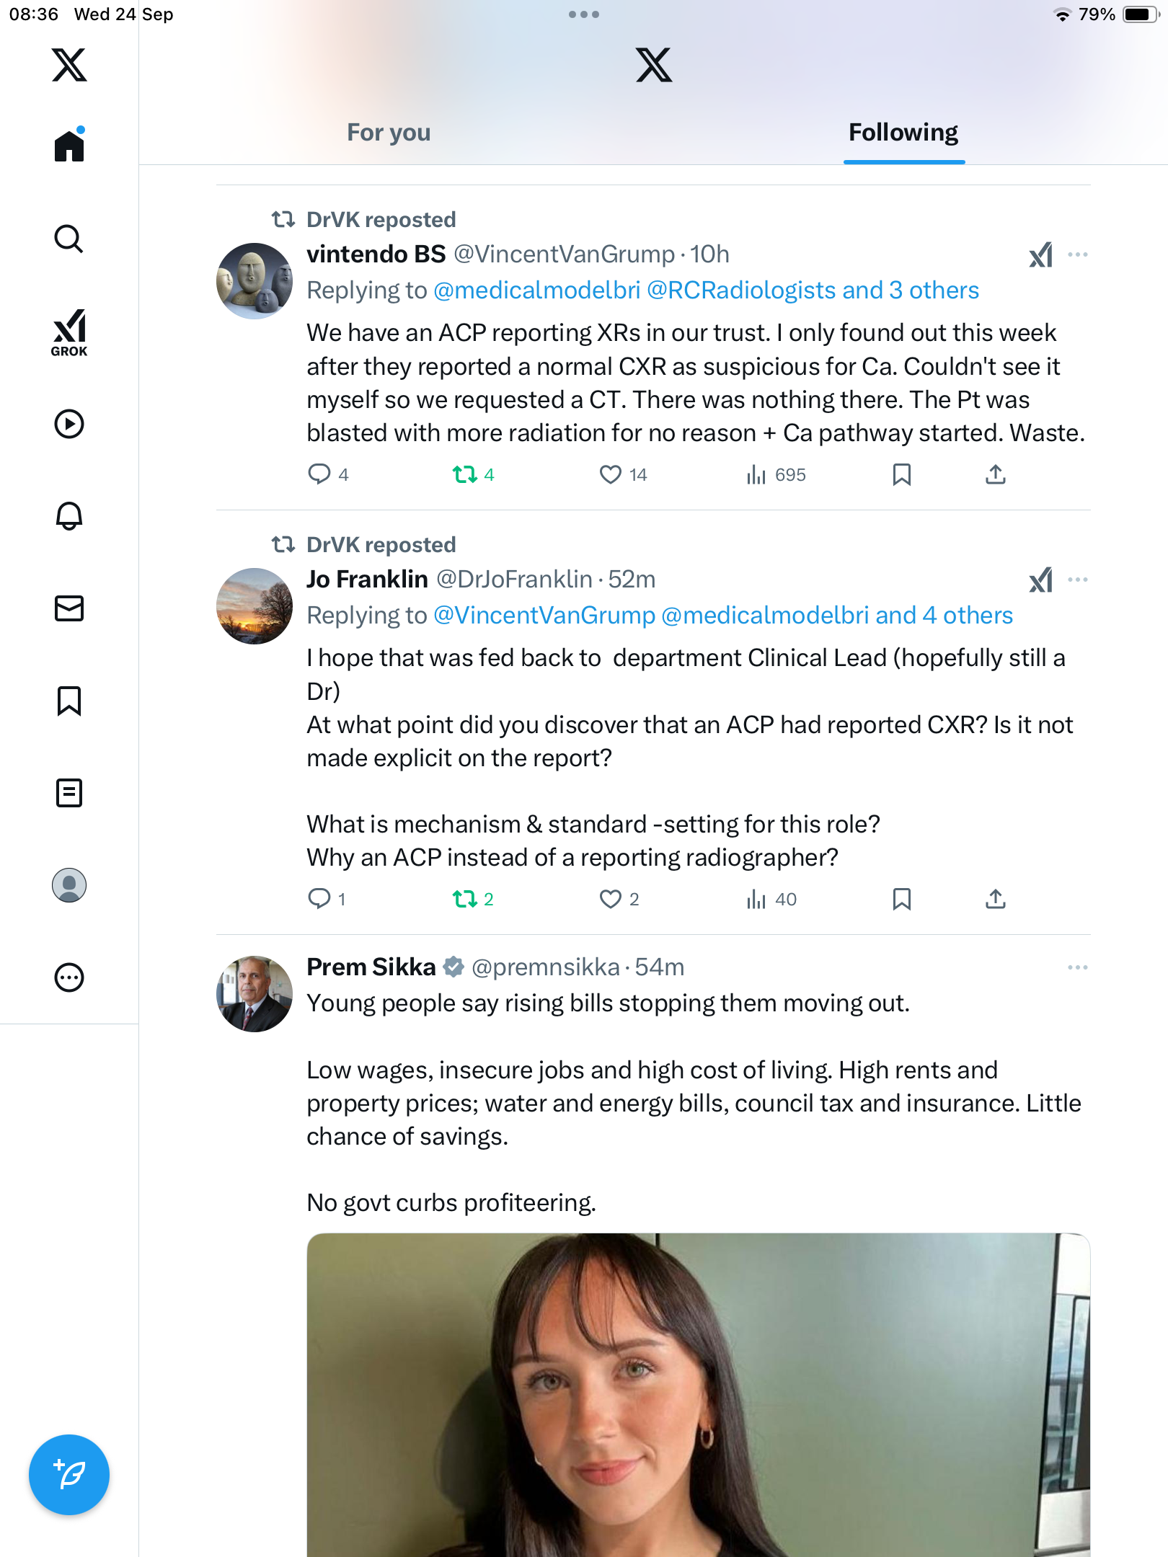Screen dimensions: 1168x1557
Task: Share the vintendo BS post
Action: (x=996, y=474)
